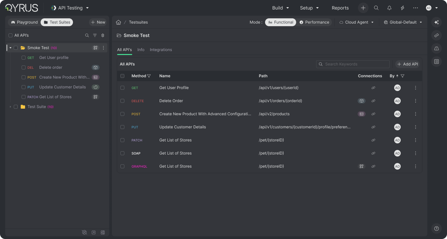Click the right sidebar link-arrows icon
This screenshot has height=239, width=447.
[x=437, y=35]
